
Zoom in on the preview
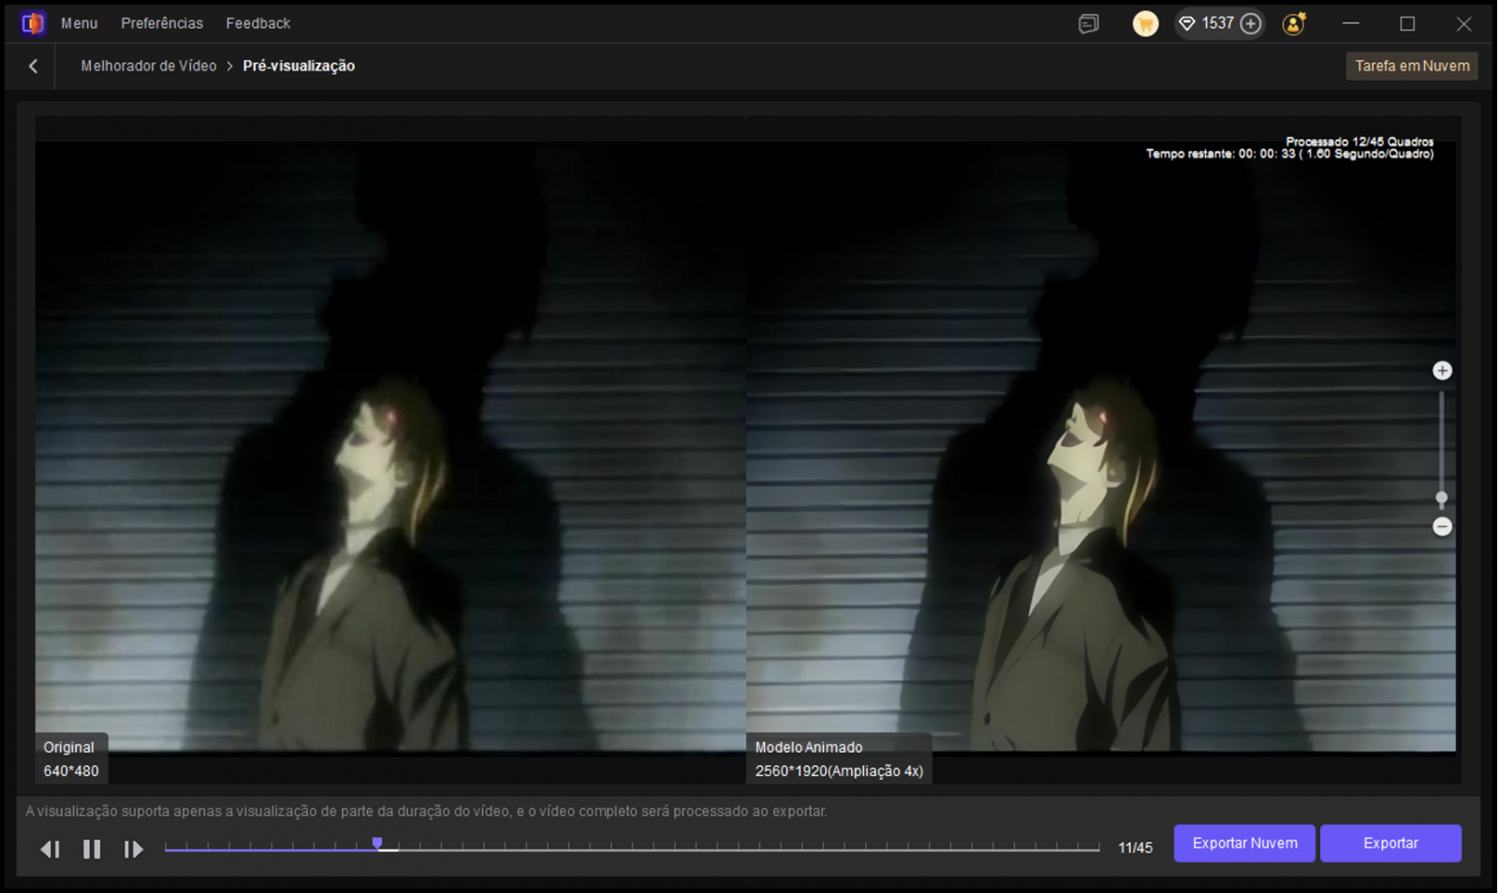(x=1442, y=371)
